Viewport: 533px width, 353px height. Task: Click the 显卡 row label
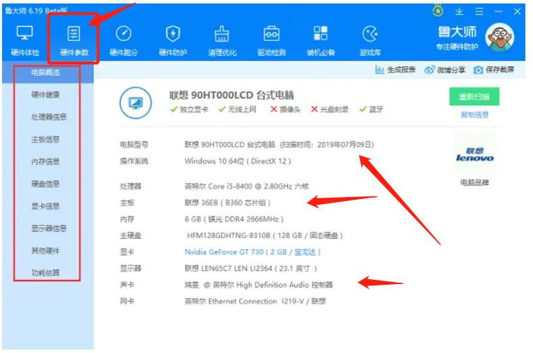pos(127,252)
